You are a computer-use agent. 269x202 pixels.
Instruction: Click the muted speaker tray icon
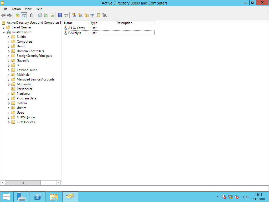click(237, 197)
